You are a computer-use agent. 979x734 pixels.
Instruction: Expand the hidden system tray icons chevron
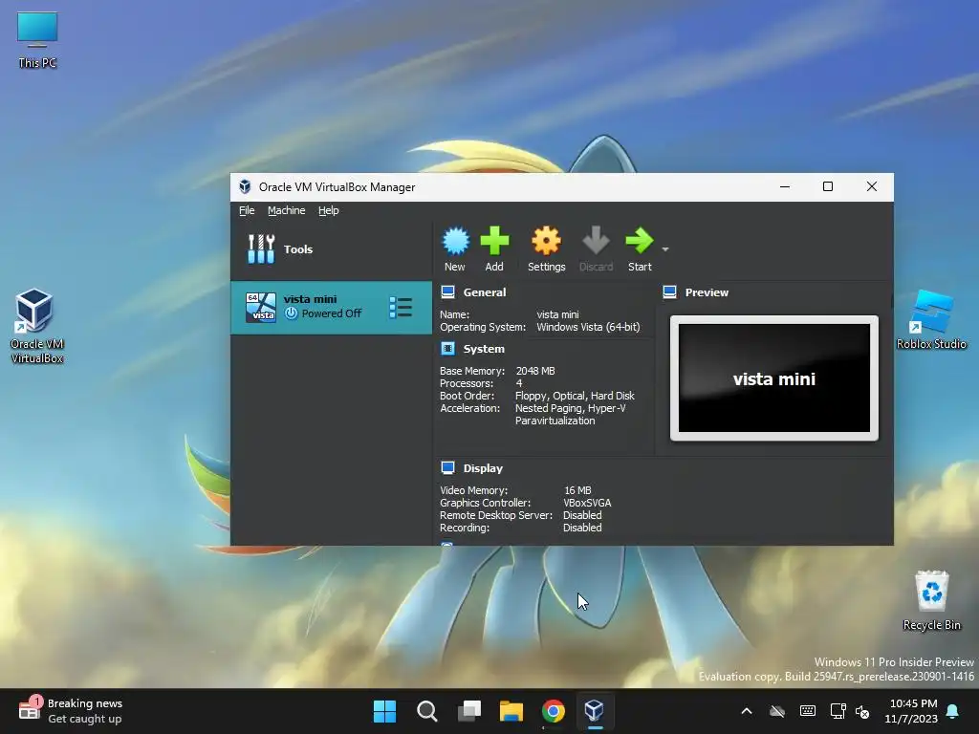(x=747, y=711)
